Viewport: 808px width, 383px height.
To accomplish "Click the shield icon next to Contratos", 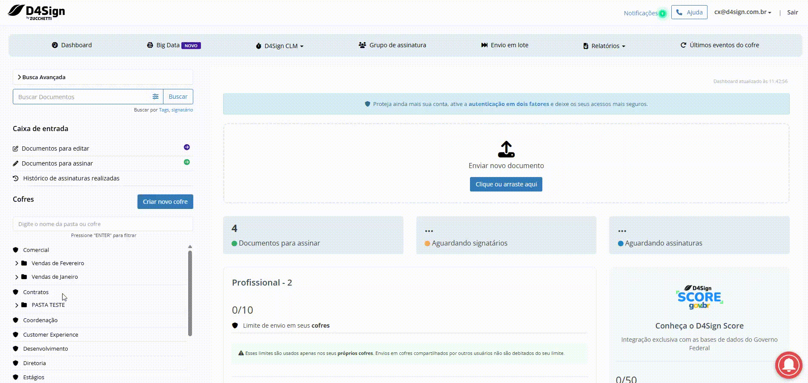I will pyautogui.click(x=16, y=292).
